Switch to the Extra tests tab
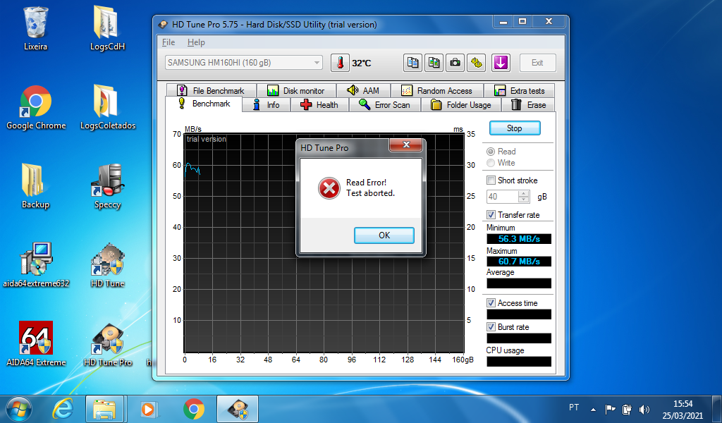This screenshot has height=423, width=722. tap(520, 91)
